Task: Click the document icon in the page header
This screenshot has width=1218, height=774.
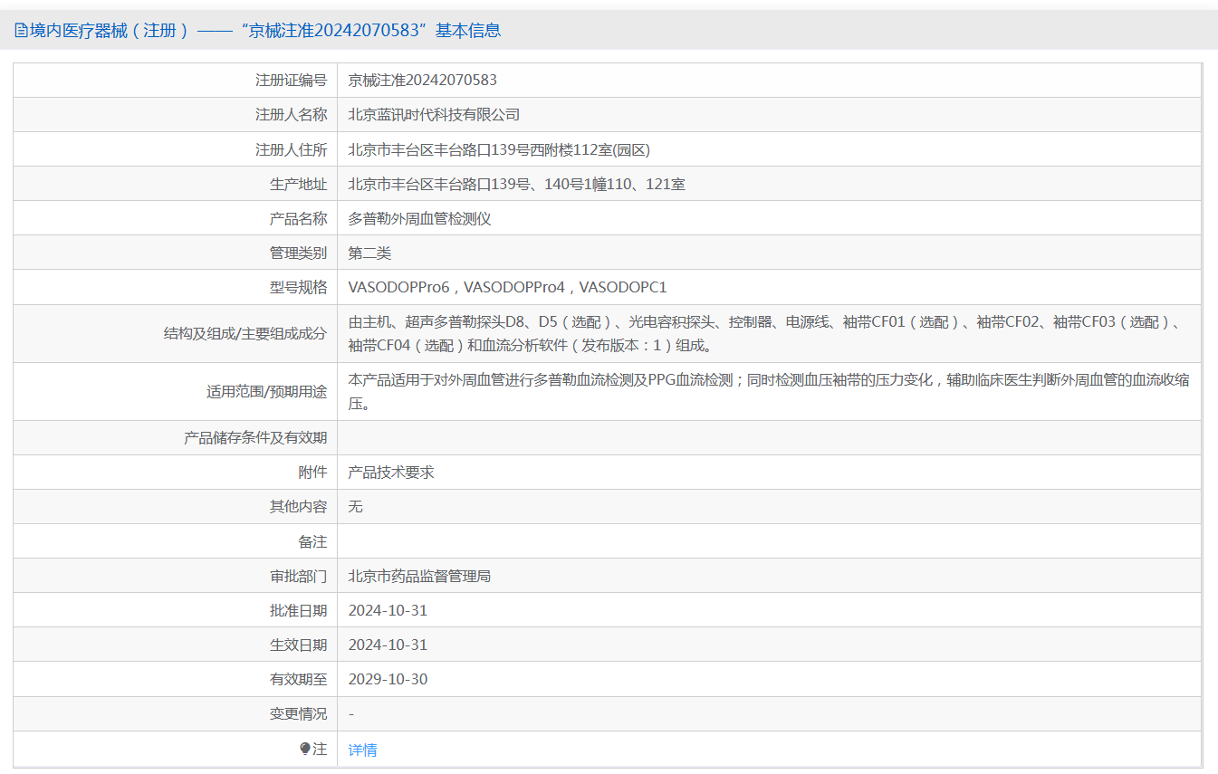Action: (x=21, y=31)
